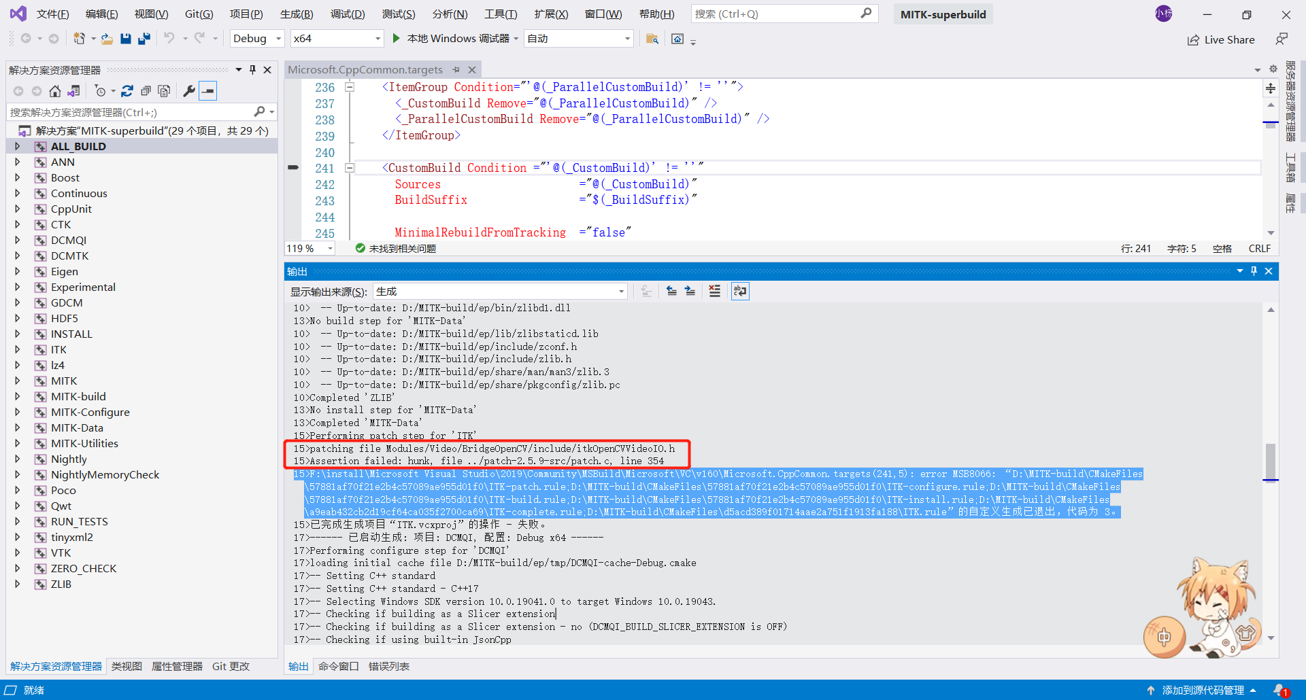Click the Redo arrow icon
1306x700 pixels.
pyautogui.click(x=199, y=39)
